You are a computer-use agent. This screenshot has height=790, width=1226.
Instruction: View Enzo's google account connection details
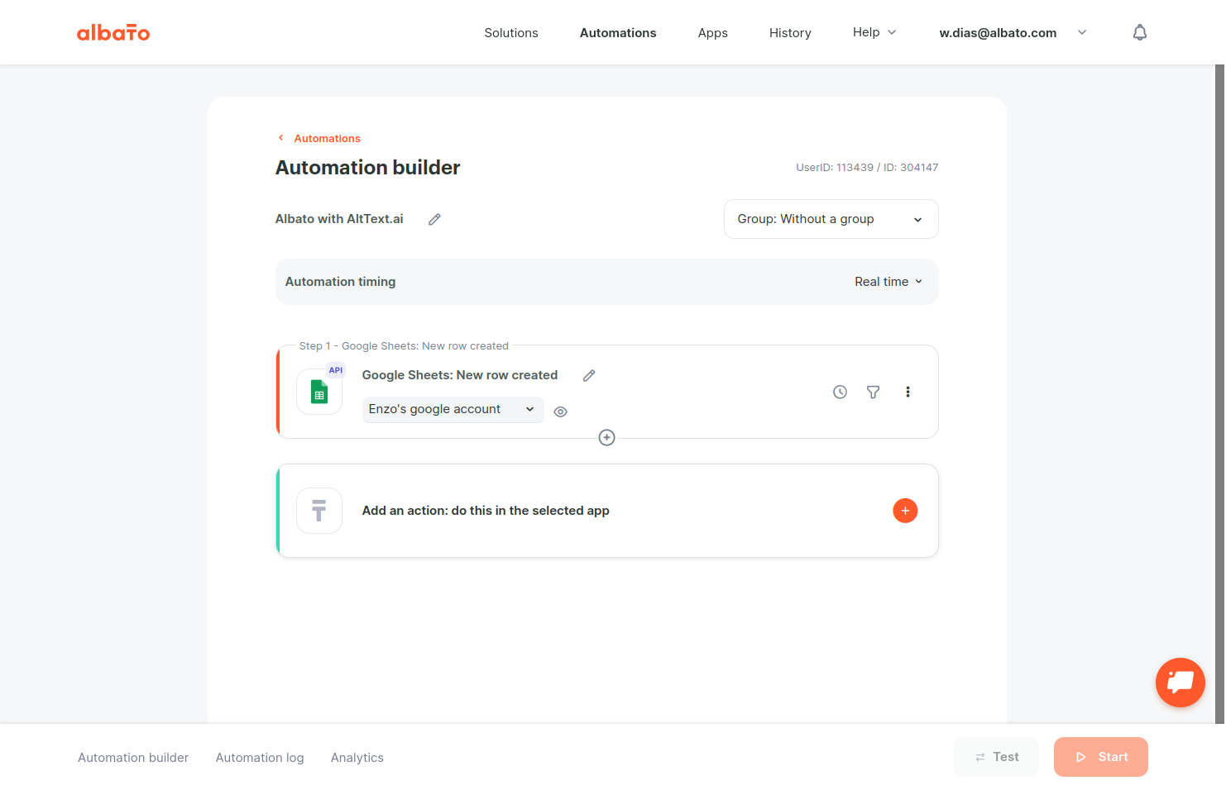pos(560,412)
